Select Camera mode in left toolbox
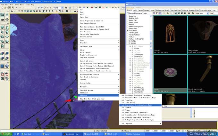Viewport: 218px width, 136px height. click(x=2, y=15)
